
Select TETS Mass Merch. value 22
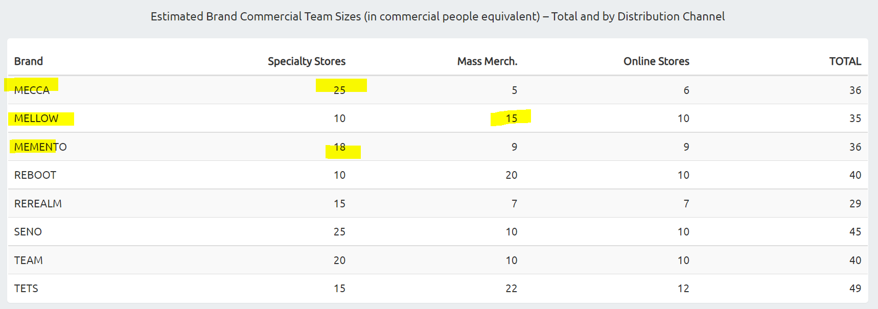tap(512, 289)
